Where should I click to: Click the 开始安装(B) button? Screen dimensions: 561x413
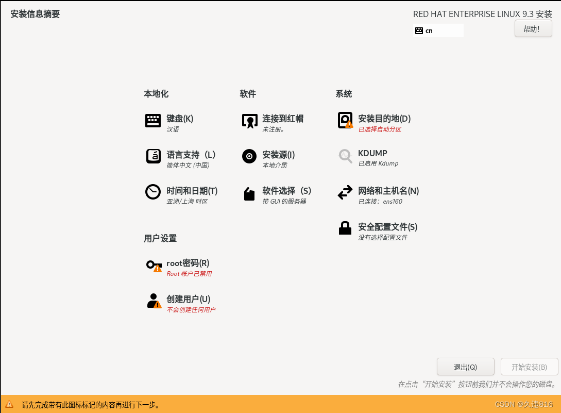coord(529,367)
